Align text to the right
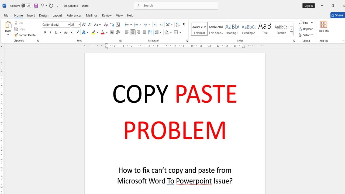The height and width of the screenshot is (194, 345). click(x=139, y=32)
